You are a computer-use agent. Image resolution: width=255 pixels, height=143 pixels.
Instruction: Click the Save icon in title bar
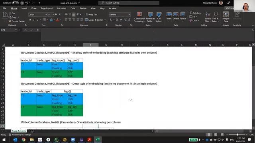[x=22, y=3]
